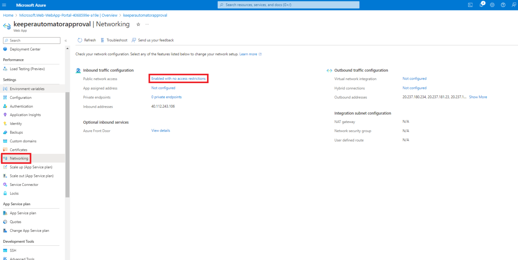Open the notifications bell icon
The height and width of the screenshot is (260, 518).
point(481,5)
